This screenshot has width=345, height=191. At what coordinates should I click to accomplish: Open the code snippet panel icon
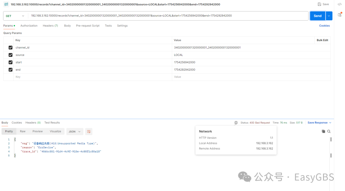tap(340, 4)
